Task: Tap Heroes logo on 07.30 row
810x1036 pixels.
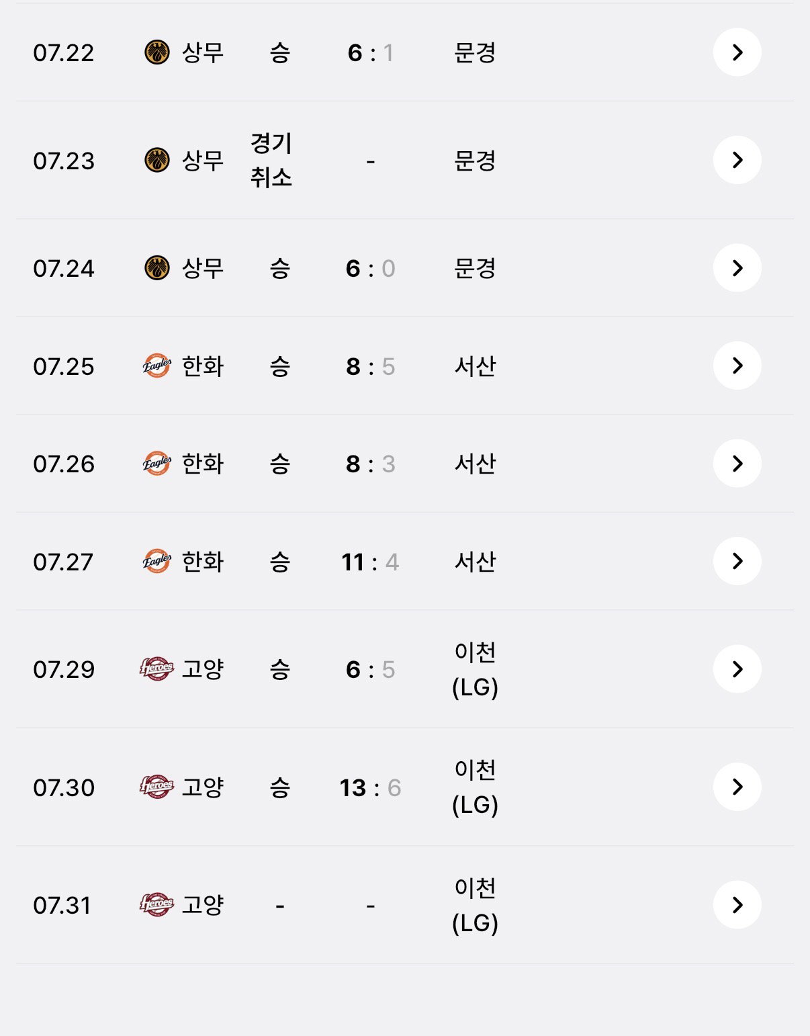Action: click(x=156, y=787)
